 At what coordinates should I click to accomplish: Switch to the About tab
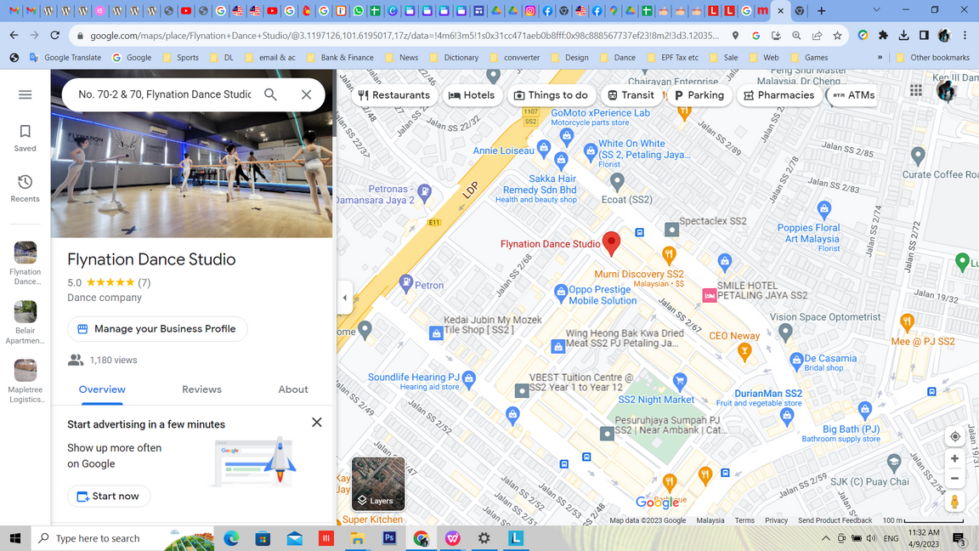coord(293,389)
